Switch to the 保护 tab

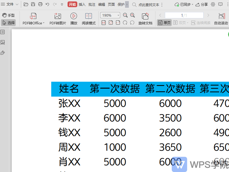coord(121,5)
